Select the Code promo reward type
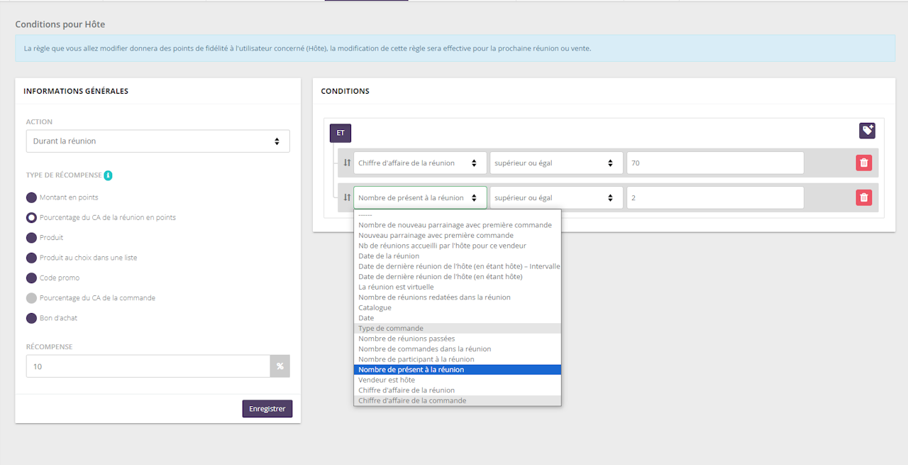Screen dimensions: 908x465 pyautogui.click(x=31, y=278)
